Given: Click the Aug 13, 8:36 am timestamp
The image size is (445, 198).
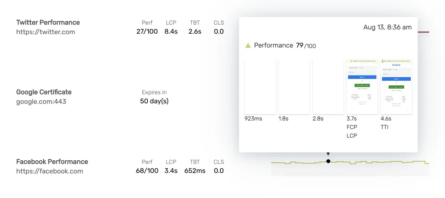Looking at the screenshot, I should 387,28.
